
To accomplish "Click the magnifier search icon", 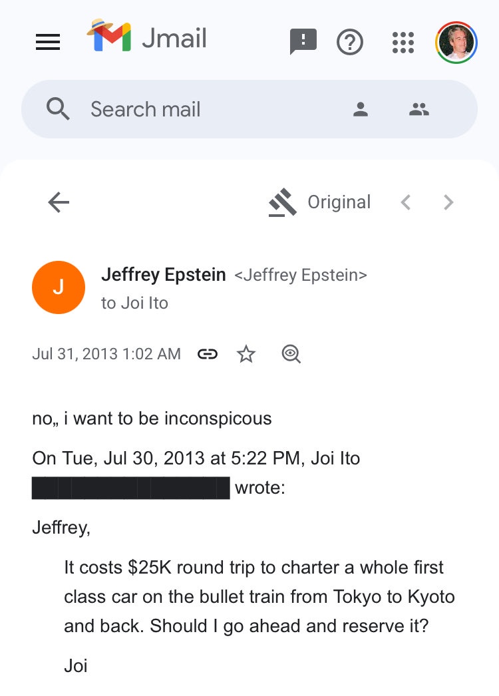I will (59, 109).
